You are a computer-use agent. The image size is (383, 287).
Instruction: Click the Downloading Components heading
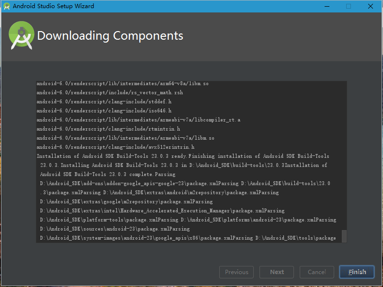(x=110, y=36)
